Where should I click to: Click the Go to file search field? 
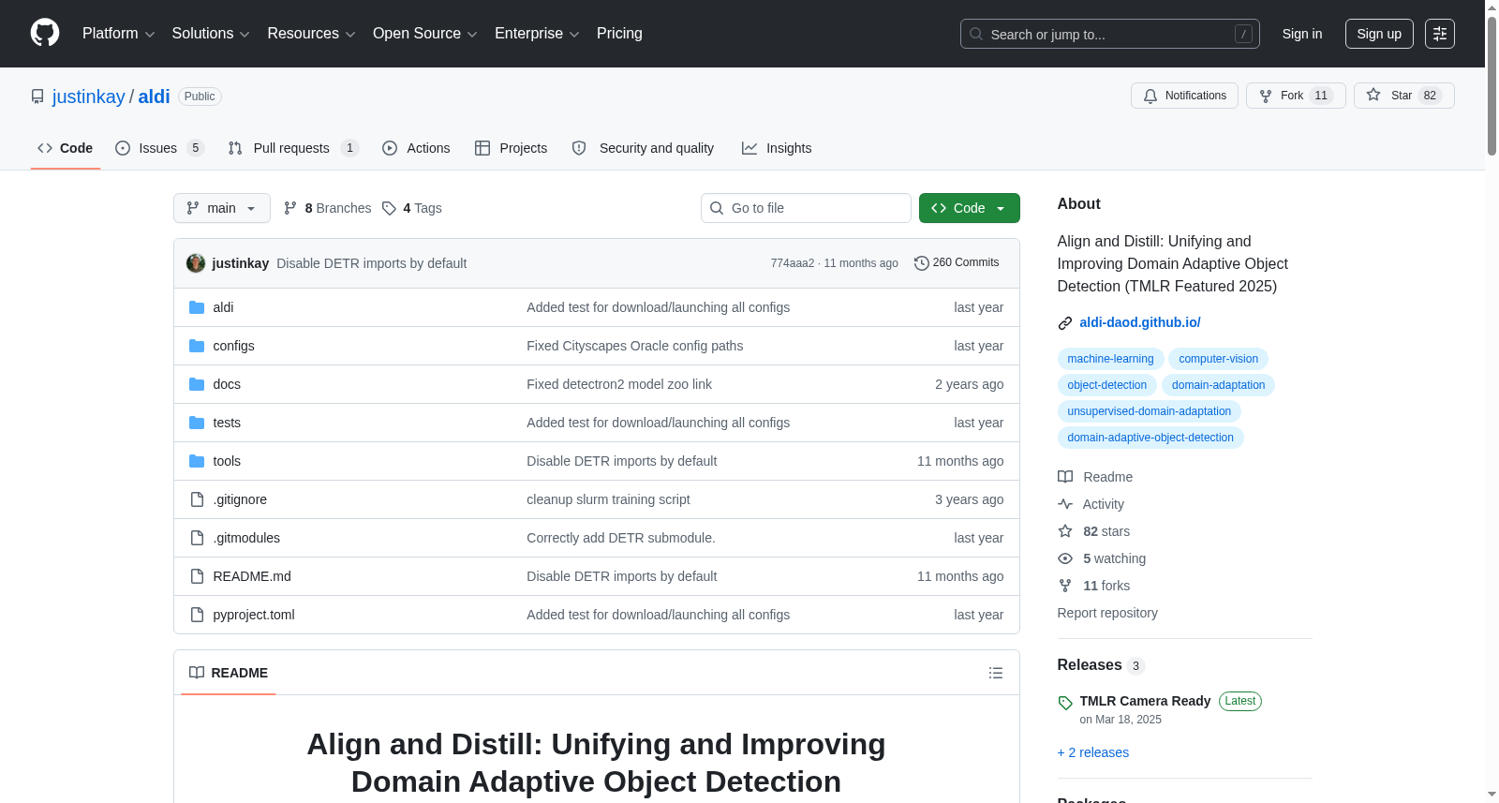point(806,208)
